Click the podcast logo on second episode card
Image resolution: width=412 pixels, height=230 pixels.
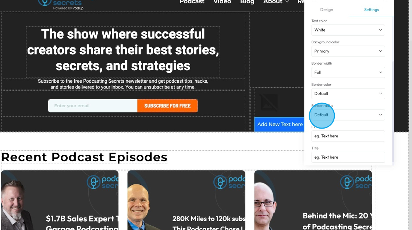click(230, 182)
